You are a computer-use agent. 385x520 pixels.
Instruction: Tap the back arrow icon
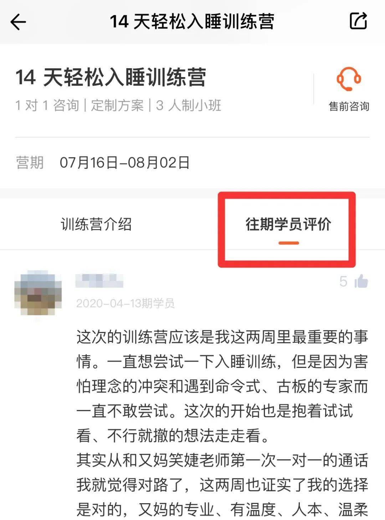[18, 22]
